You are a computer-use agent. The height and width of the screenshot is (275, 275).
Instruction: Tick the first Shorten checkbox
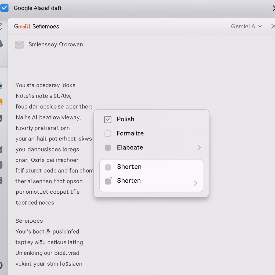click(x=108, y=167)
